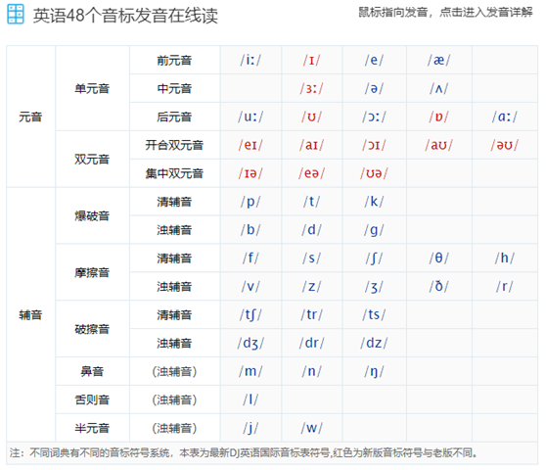Open the /g/ voiced plosive link
Viewport: 546px width, 470px height.
(x=374, y=230)
